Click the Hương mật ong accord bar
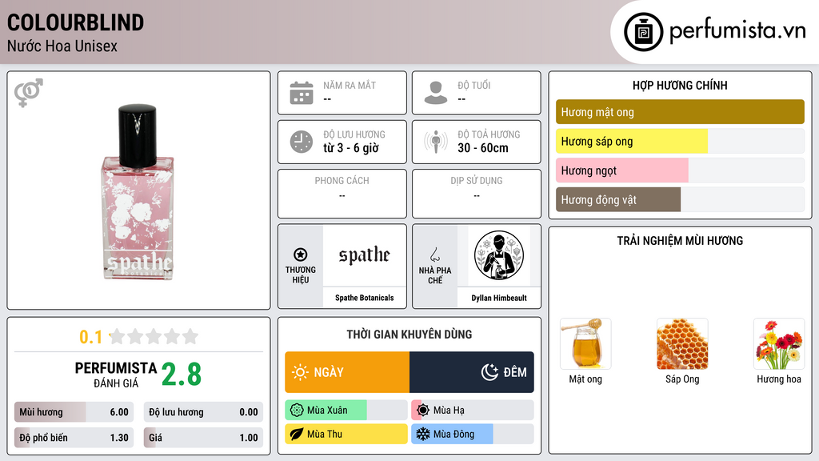Screen dimensions: 819x461 point(680,112)
